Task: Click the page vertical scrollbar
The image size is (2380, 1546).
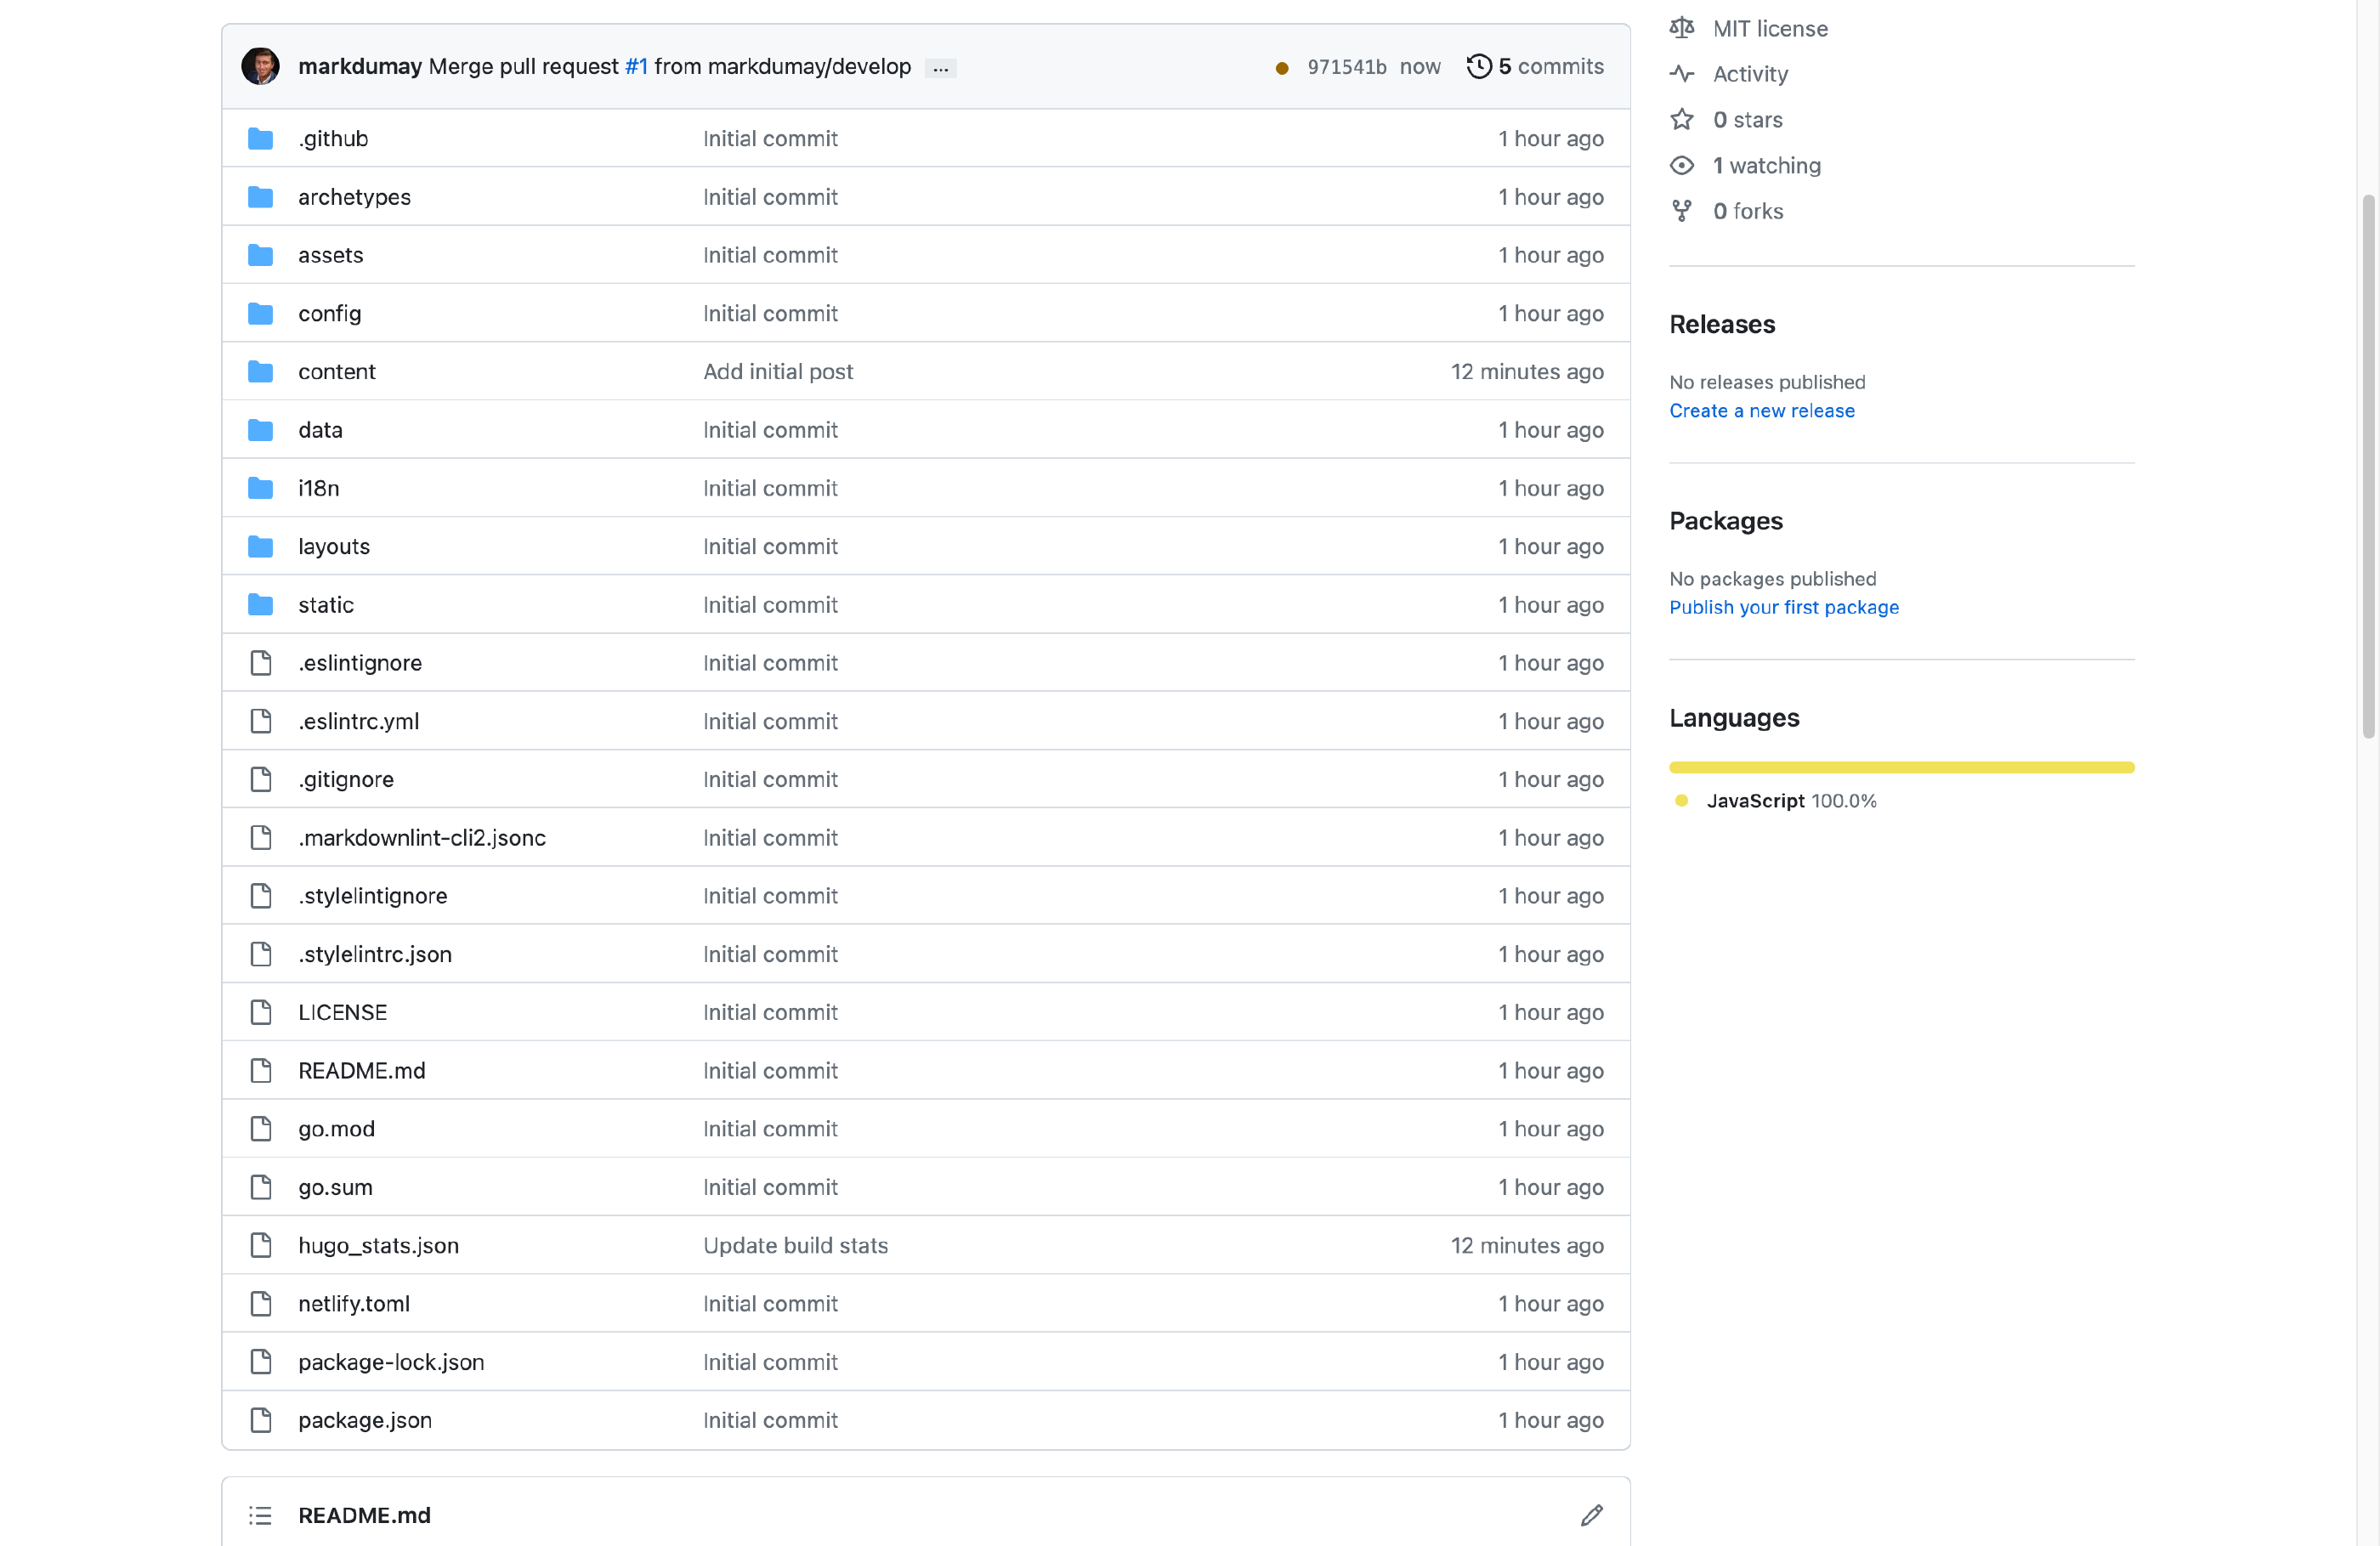Action: pyautogui.click(x=2367, y=465)
